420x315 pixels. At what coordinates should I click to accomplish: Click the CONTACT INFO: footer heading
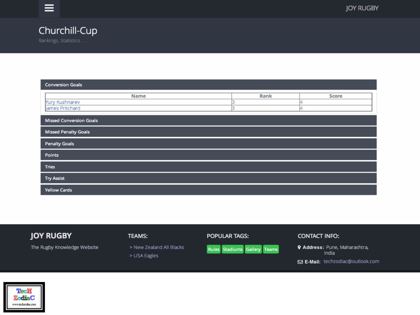pyautogui.click(x=318, y=236)
